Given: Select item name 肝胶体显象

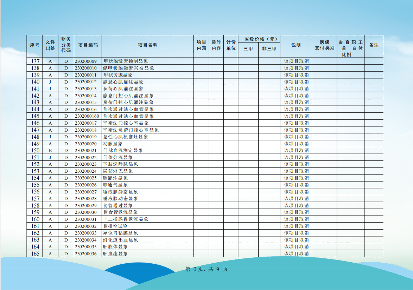Looking at the screenshot, I should pyautogui.click(x=115, y=246).
